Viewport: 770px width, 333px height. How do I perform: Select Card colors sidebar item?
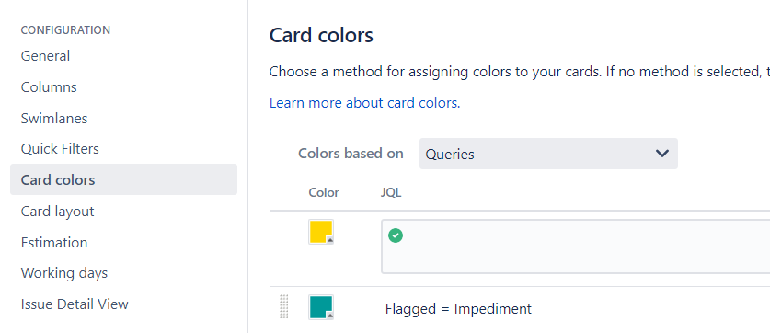124,179
